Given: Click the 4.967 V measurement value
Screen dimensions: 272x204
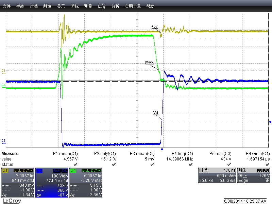Looking at the screenshot, I should [x=71, y=159].
